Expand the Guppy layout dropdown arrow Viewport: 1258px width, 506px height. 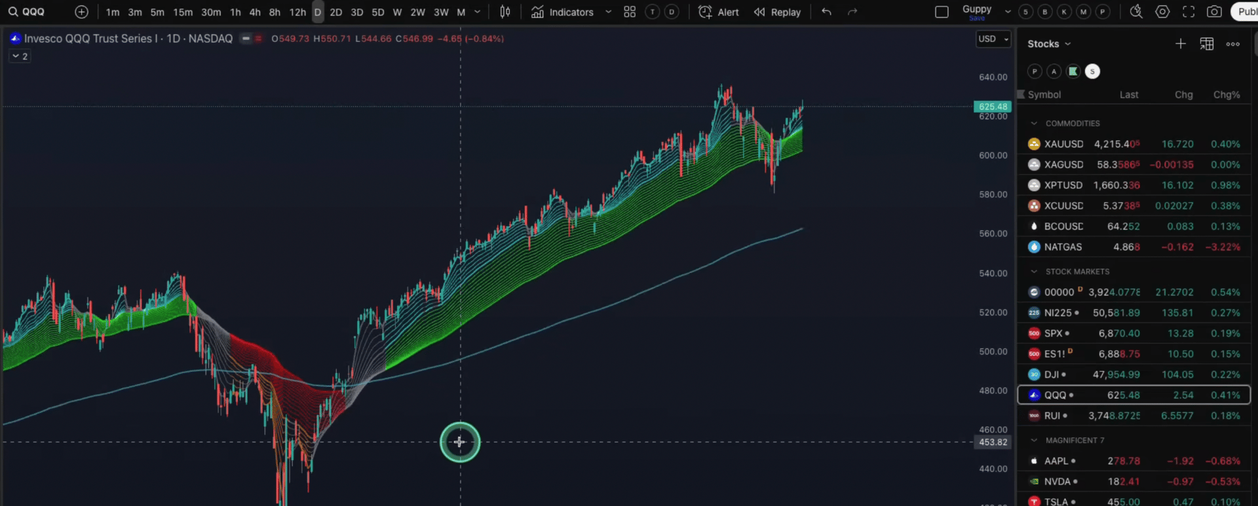1008,12
